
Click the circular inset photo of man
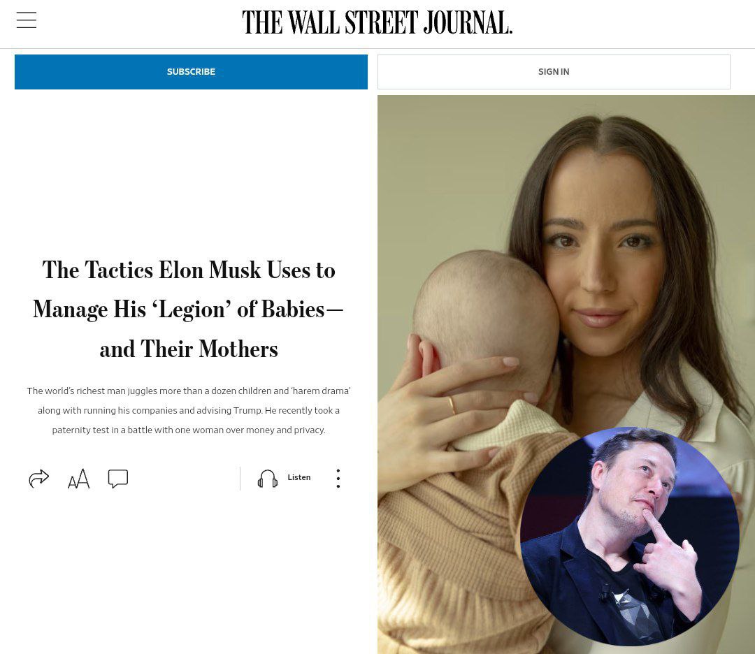click(629, 536)
